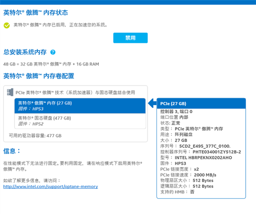Click the 大小： 27 GB line

174,140
